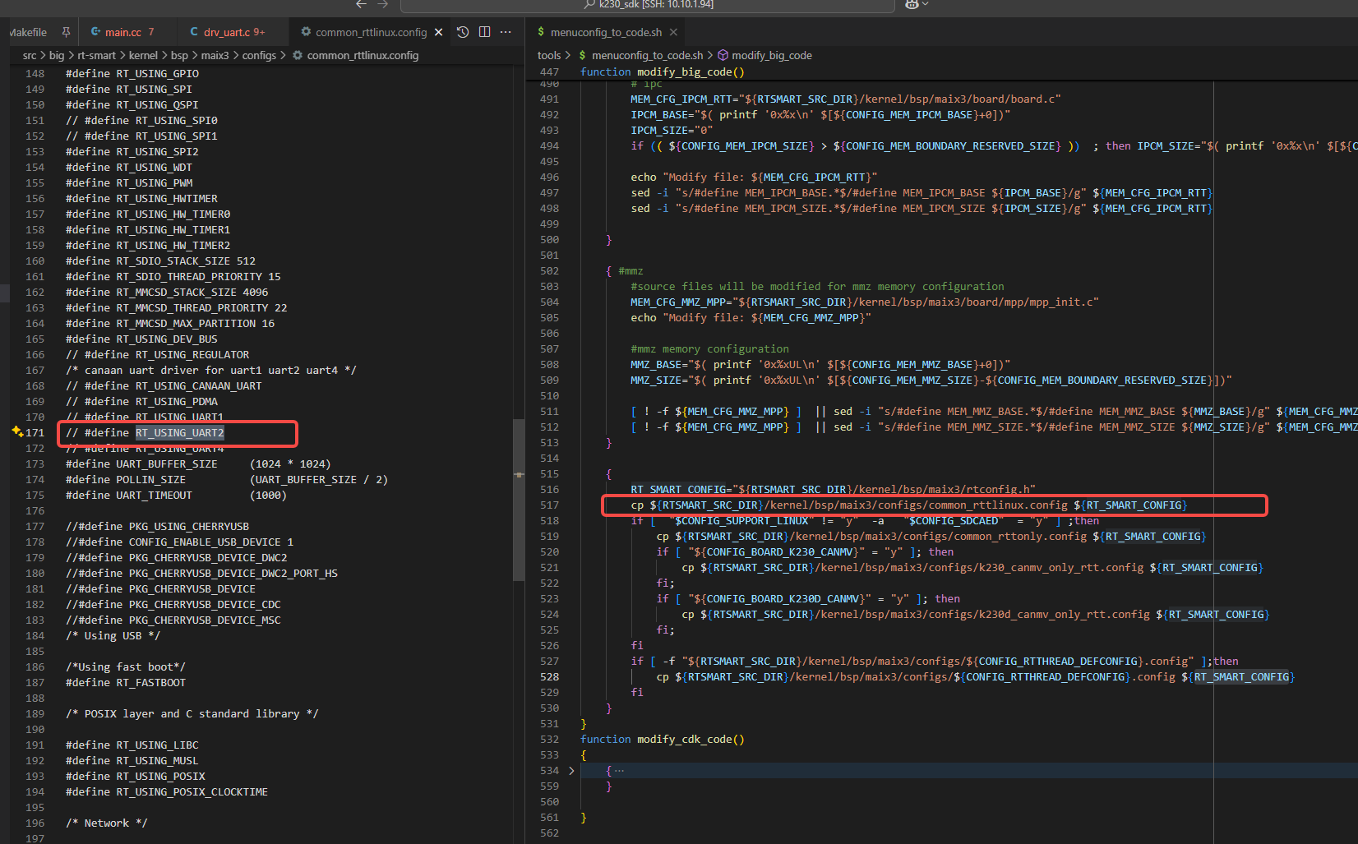
Task: Expand the Copilot dropdown chevron
Action: click(x=926, y=4)
